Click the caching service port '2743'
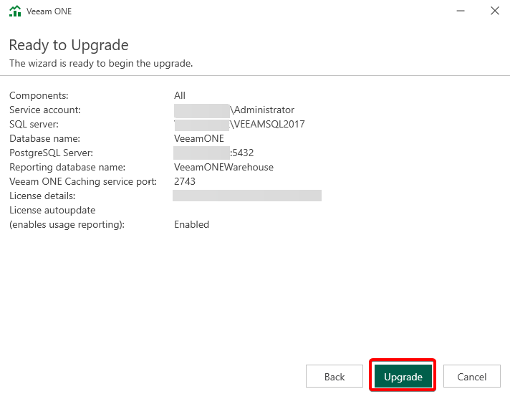Viewport: 510px width, 399px height. tap(185, 181)
